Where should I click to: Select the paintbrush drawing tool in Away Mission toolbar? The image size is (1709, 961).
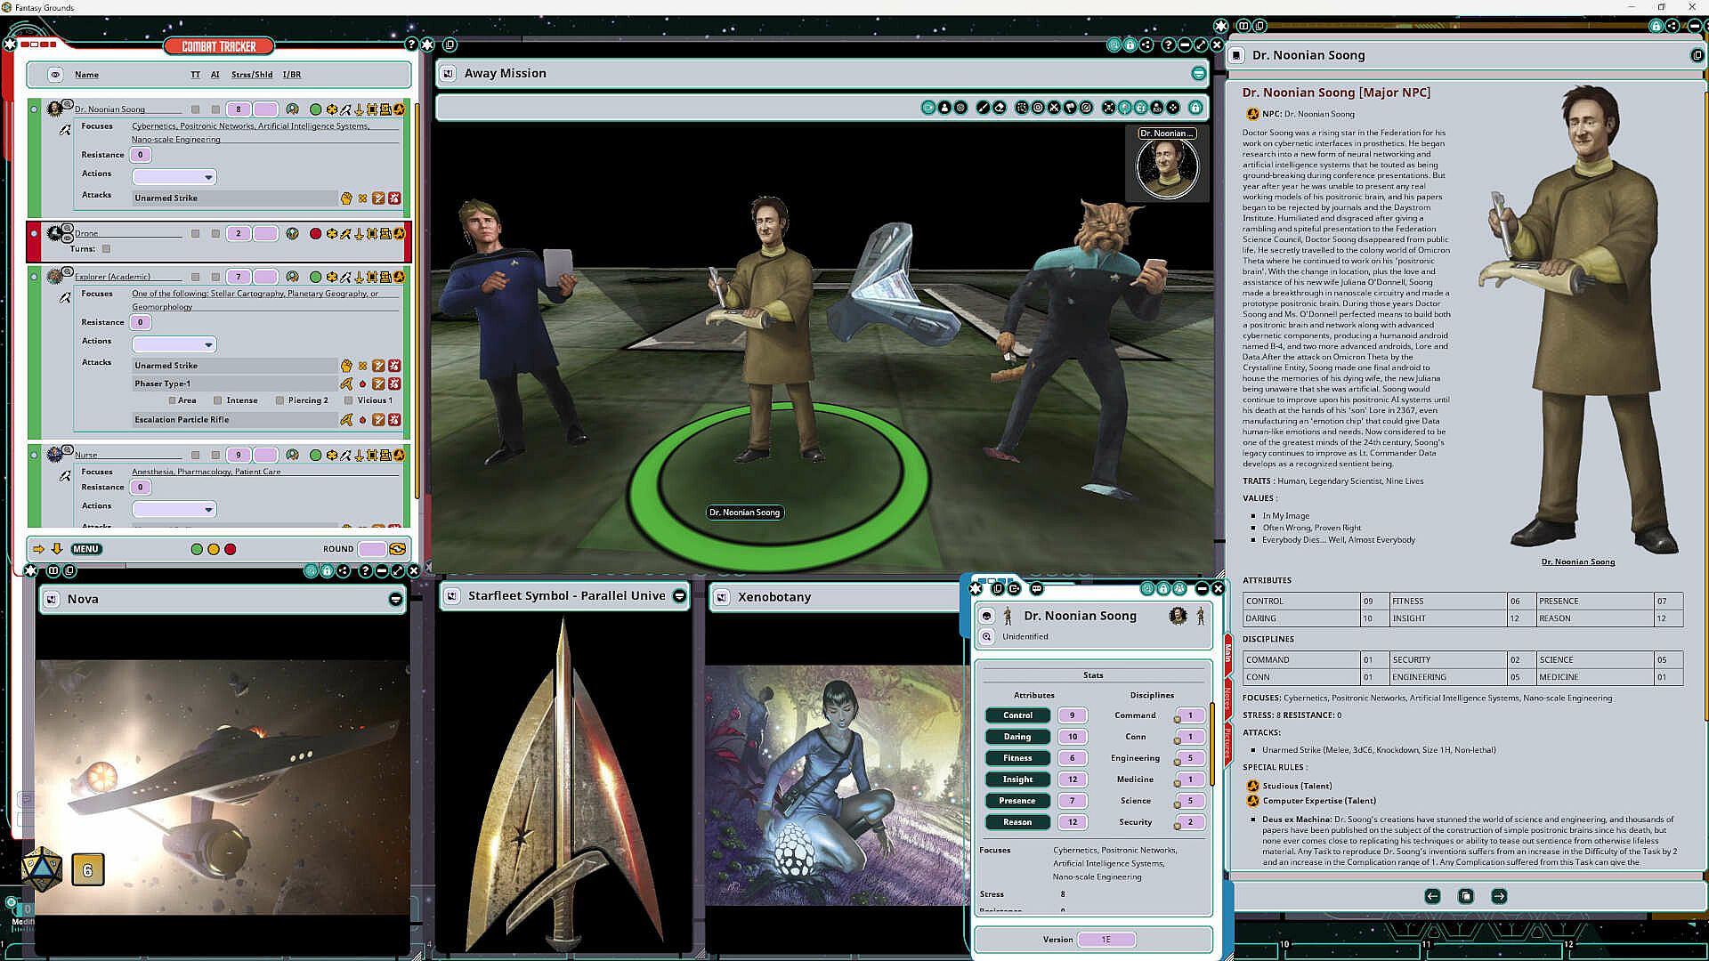pos(983,108)
